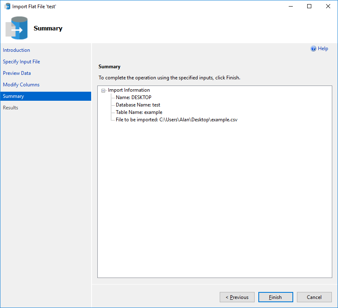Cancel the import wizard
The width and height of the screenshot is (338, 308).
314,297
